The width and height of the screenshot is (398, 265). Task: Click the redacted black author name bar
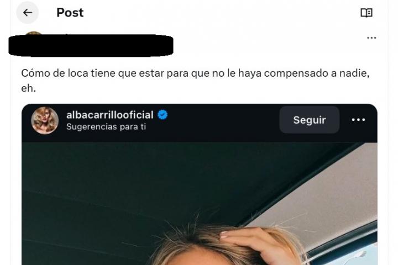91,45
